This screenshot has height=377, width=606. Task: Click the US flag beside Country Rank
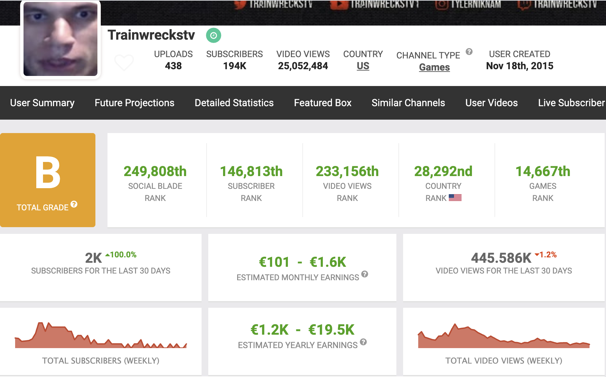tap(455, 198)
